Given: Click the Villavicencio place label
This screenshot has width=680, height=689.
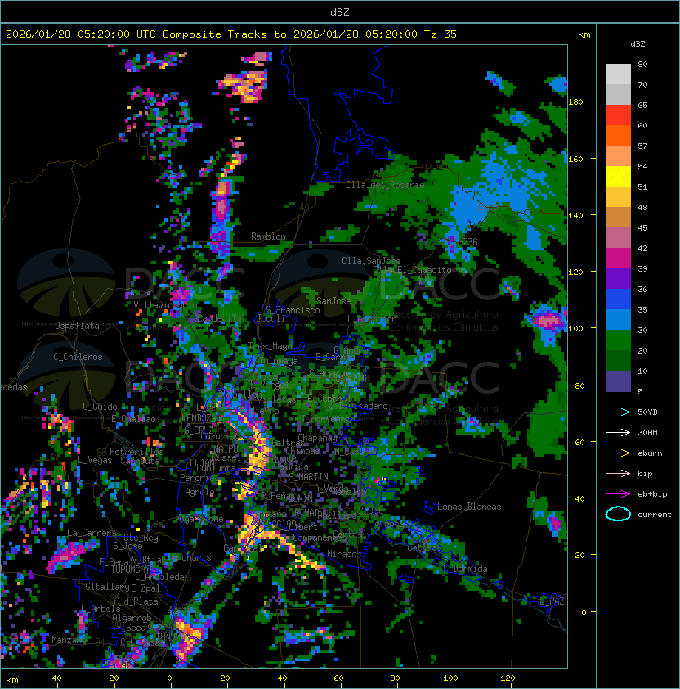Looking at the screenshot, I should click(x=165, y=305).
